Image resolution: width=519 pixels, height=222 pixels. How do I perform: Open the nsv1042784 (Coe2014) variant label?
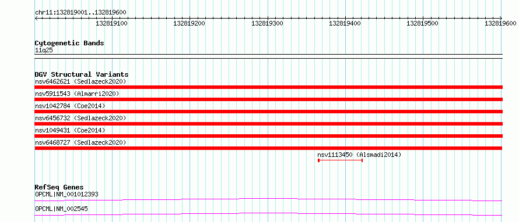tap(70, 106)
